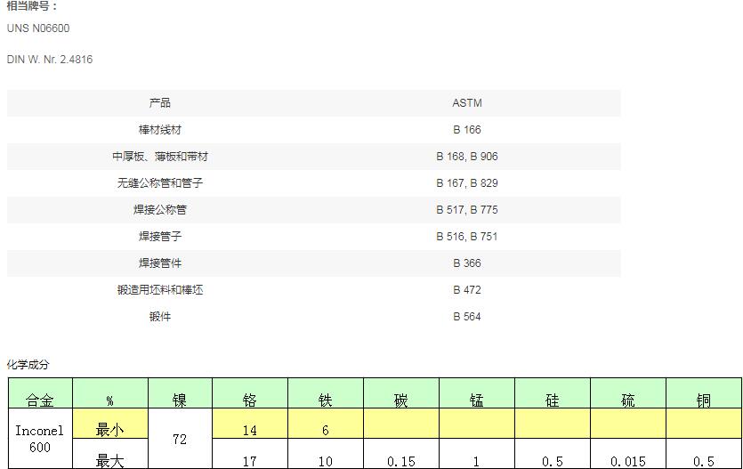
Task: Click the 铜 header cell
Action: (x=704, y=393)
